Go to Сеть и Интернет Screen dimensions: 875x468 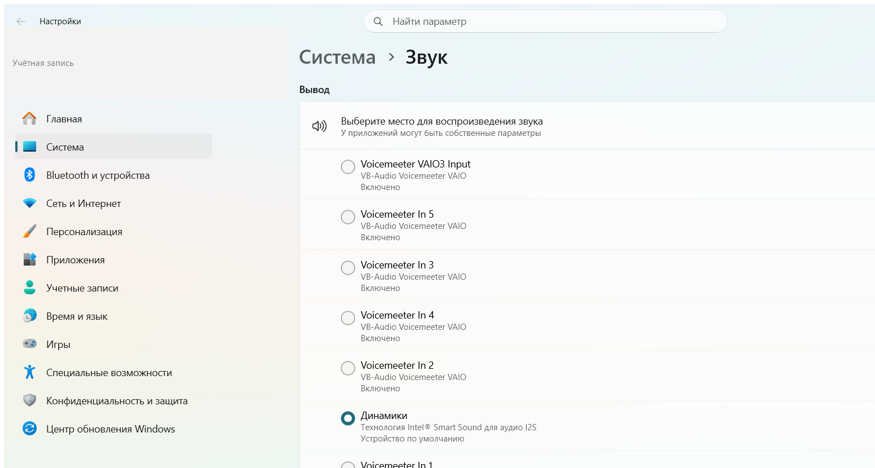(113, 203)
